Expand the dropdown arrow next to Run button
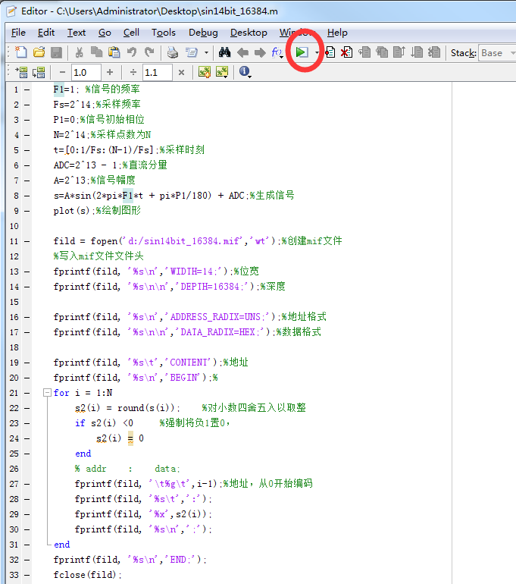The image size is (516, 584). pyautogui.click(x=317, y=52)
